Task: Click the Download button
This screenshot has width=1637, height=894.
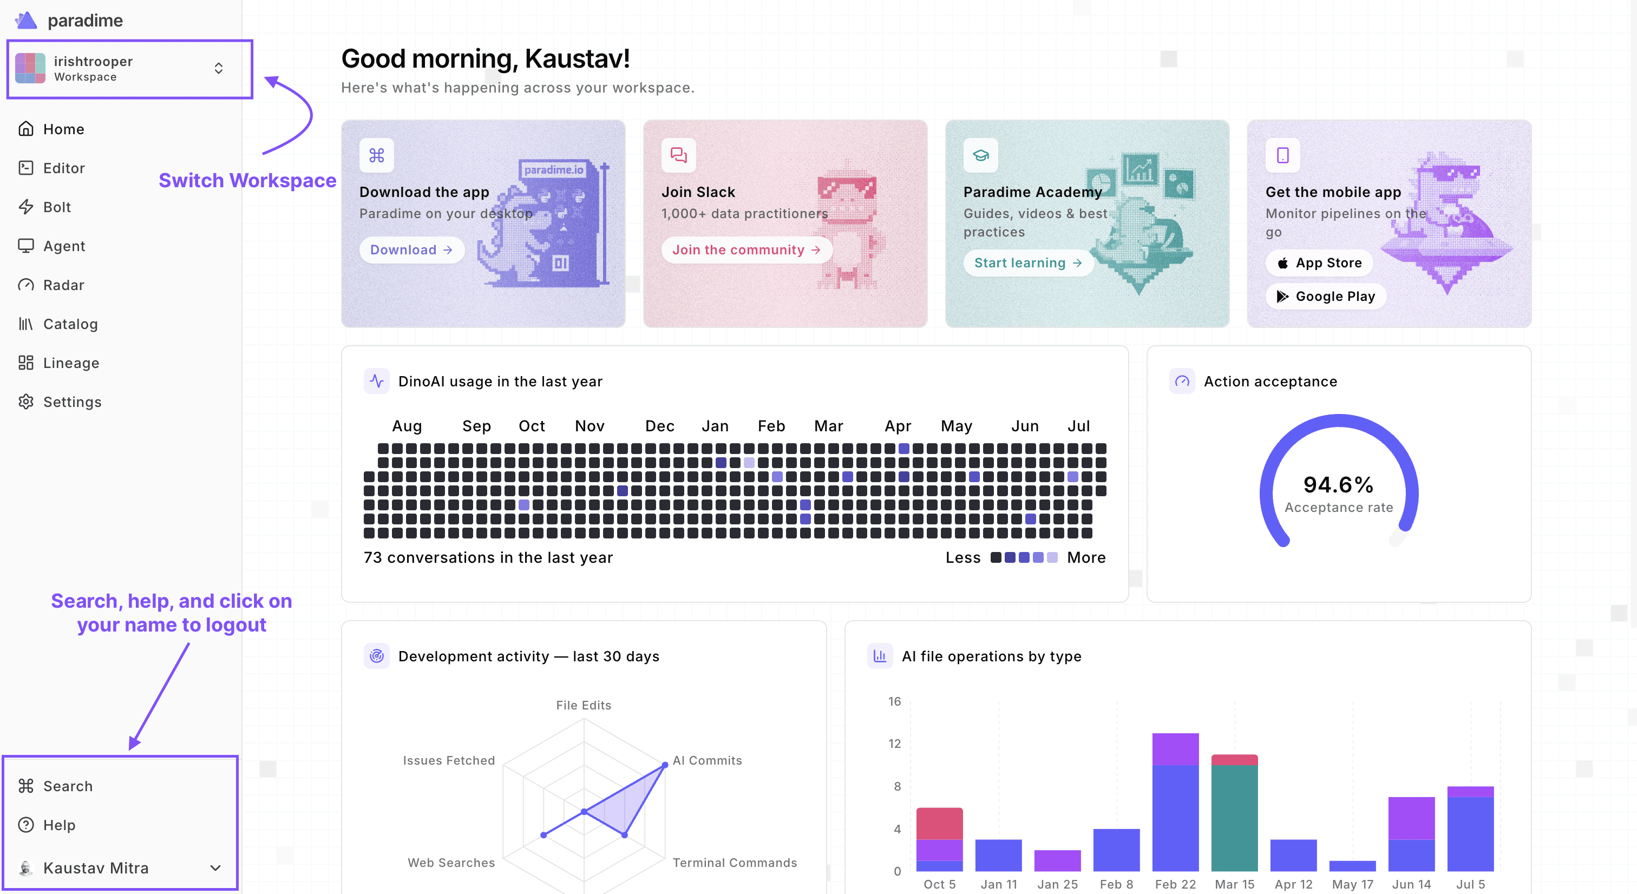Action: point(412,249)
